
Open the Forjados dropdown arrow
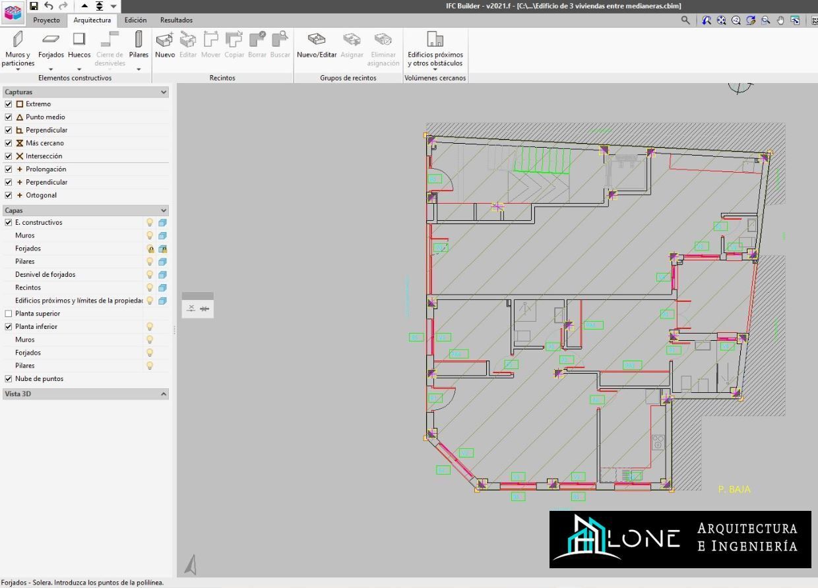pos(51,69)
